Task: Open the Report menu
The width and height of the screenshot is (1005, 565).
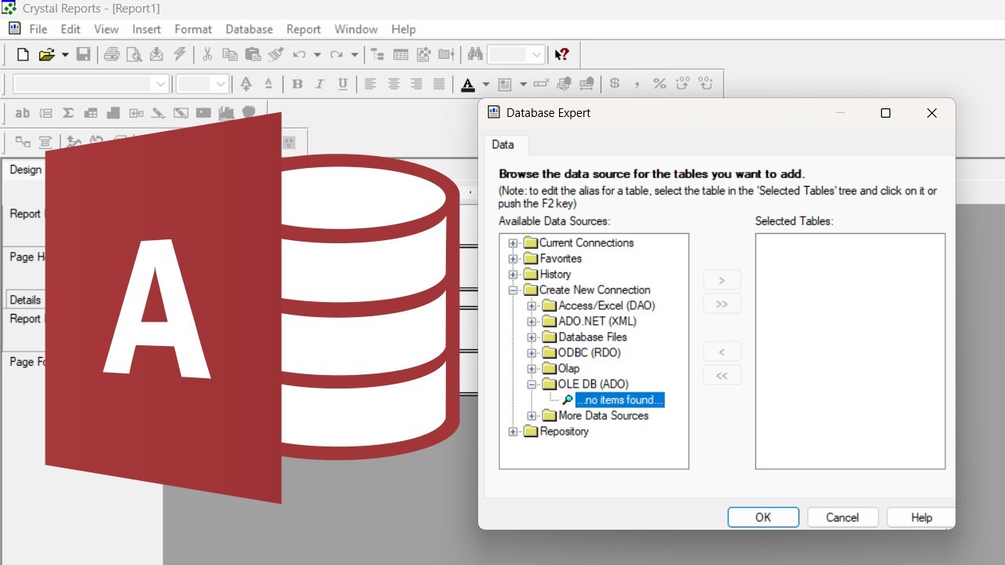Action: 303,29
